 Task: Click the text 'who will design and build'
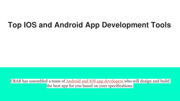(147, 81)
